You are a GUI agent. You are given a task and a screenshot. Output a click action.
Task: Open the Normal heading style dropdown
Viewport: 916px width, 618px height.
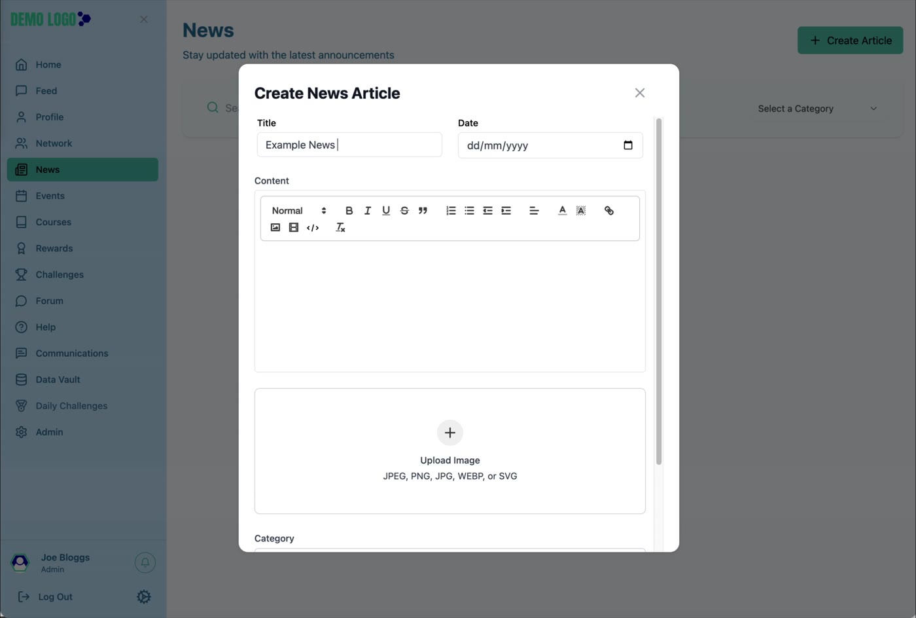point(299,211)
